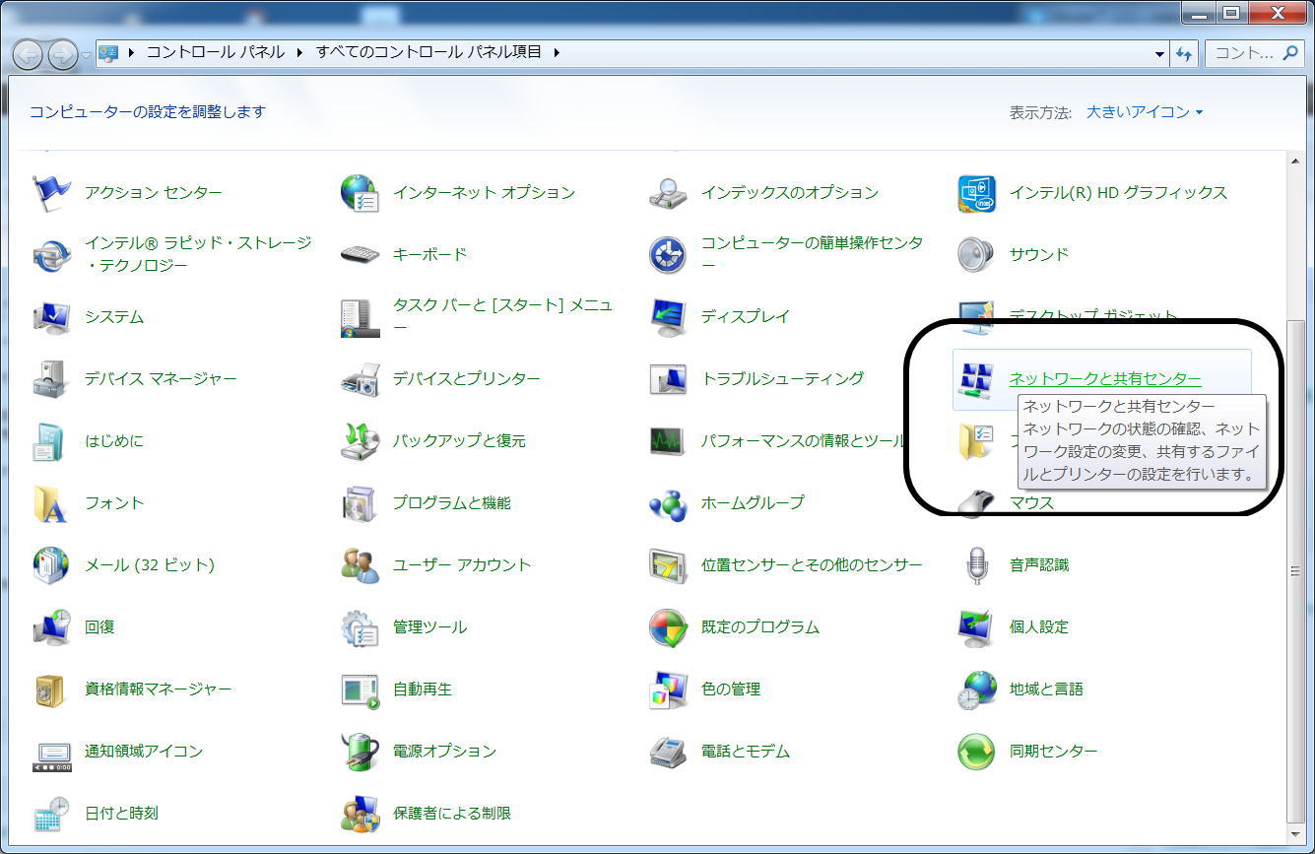
Task: Open the ホームグループ icon
Action: click(668, 503)
